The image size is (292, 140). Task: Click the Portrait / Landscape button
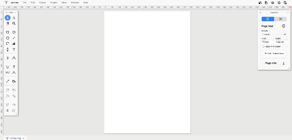coord(274,53)
